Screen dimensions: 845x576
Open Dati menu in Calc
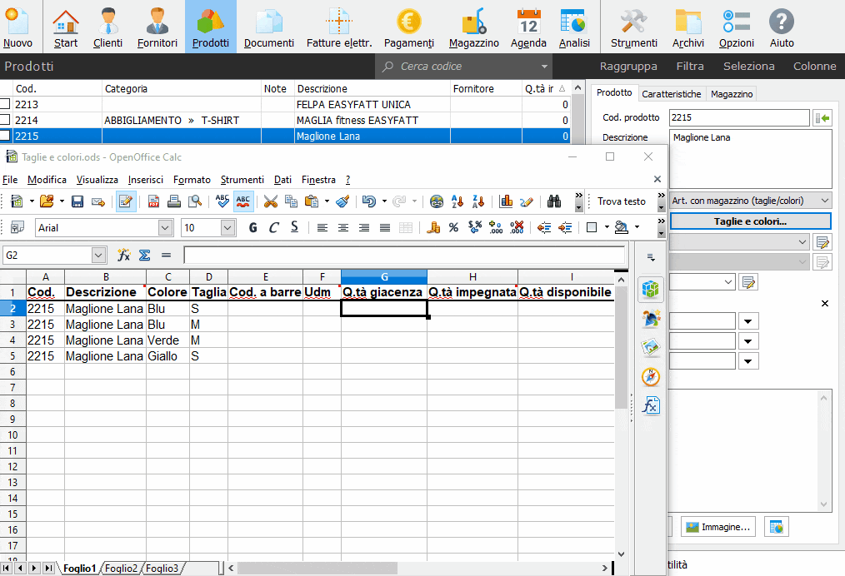pyautogui.click(x=282, y=180)
